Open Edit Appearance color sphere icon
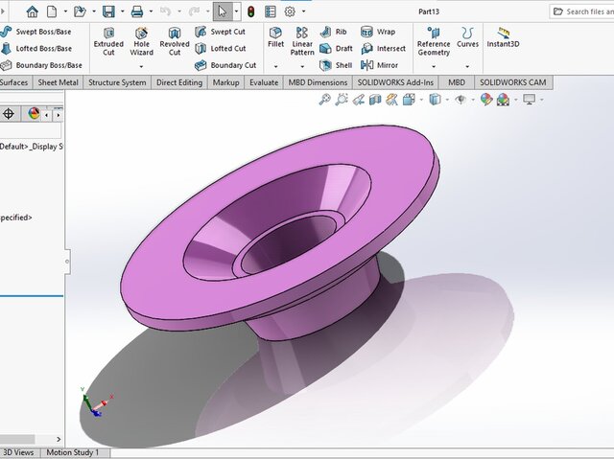 tap(486, 100)
